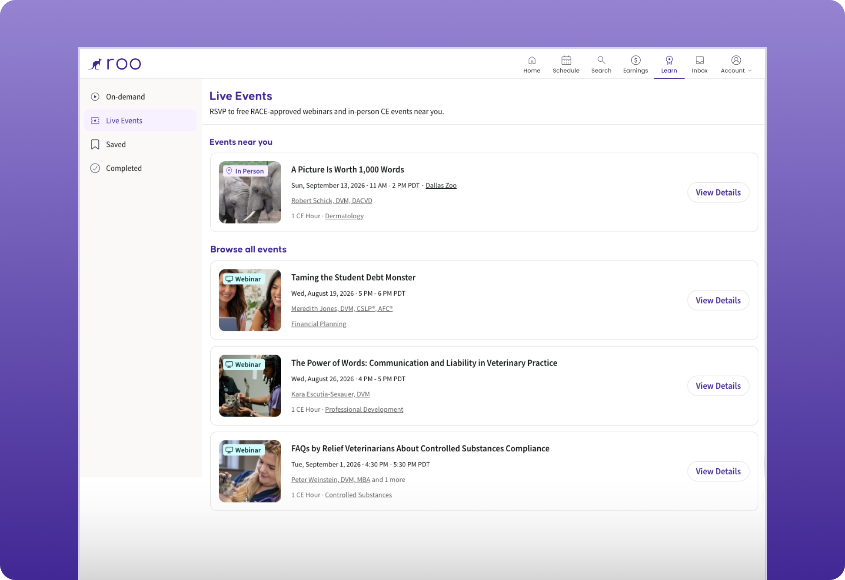Click the Earnings nav label
This screenshot has width=845, height=580.
tap(635, 70)
